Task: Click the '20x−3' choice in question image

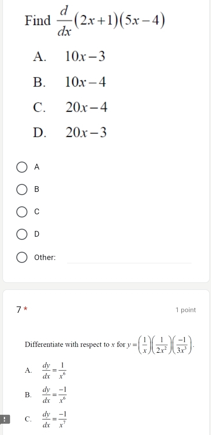Action: click(86, 132)
